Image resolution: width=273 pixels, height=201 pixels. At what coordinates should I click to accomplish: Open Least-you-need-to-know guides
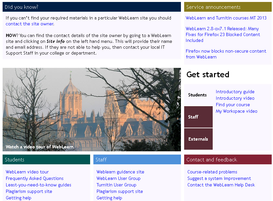coord(39,185)
